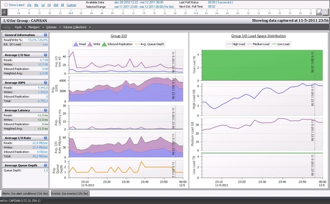This screenshot has width=330, height=204.
Task: Open help icon for Average Queue Depth
Action: pyautogui.click(x=46, y=166)
